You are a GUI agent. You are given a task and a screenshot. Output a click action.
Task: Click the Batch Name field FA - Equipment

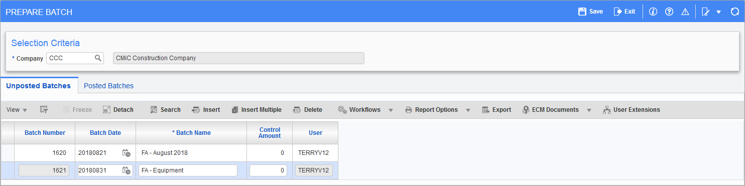(x=188, y=170)
